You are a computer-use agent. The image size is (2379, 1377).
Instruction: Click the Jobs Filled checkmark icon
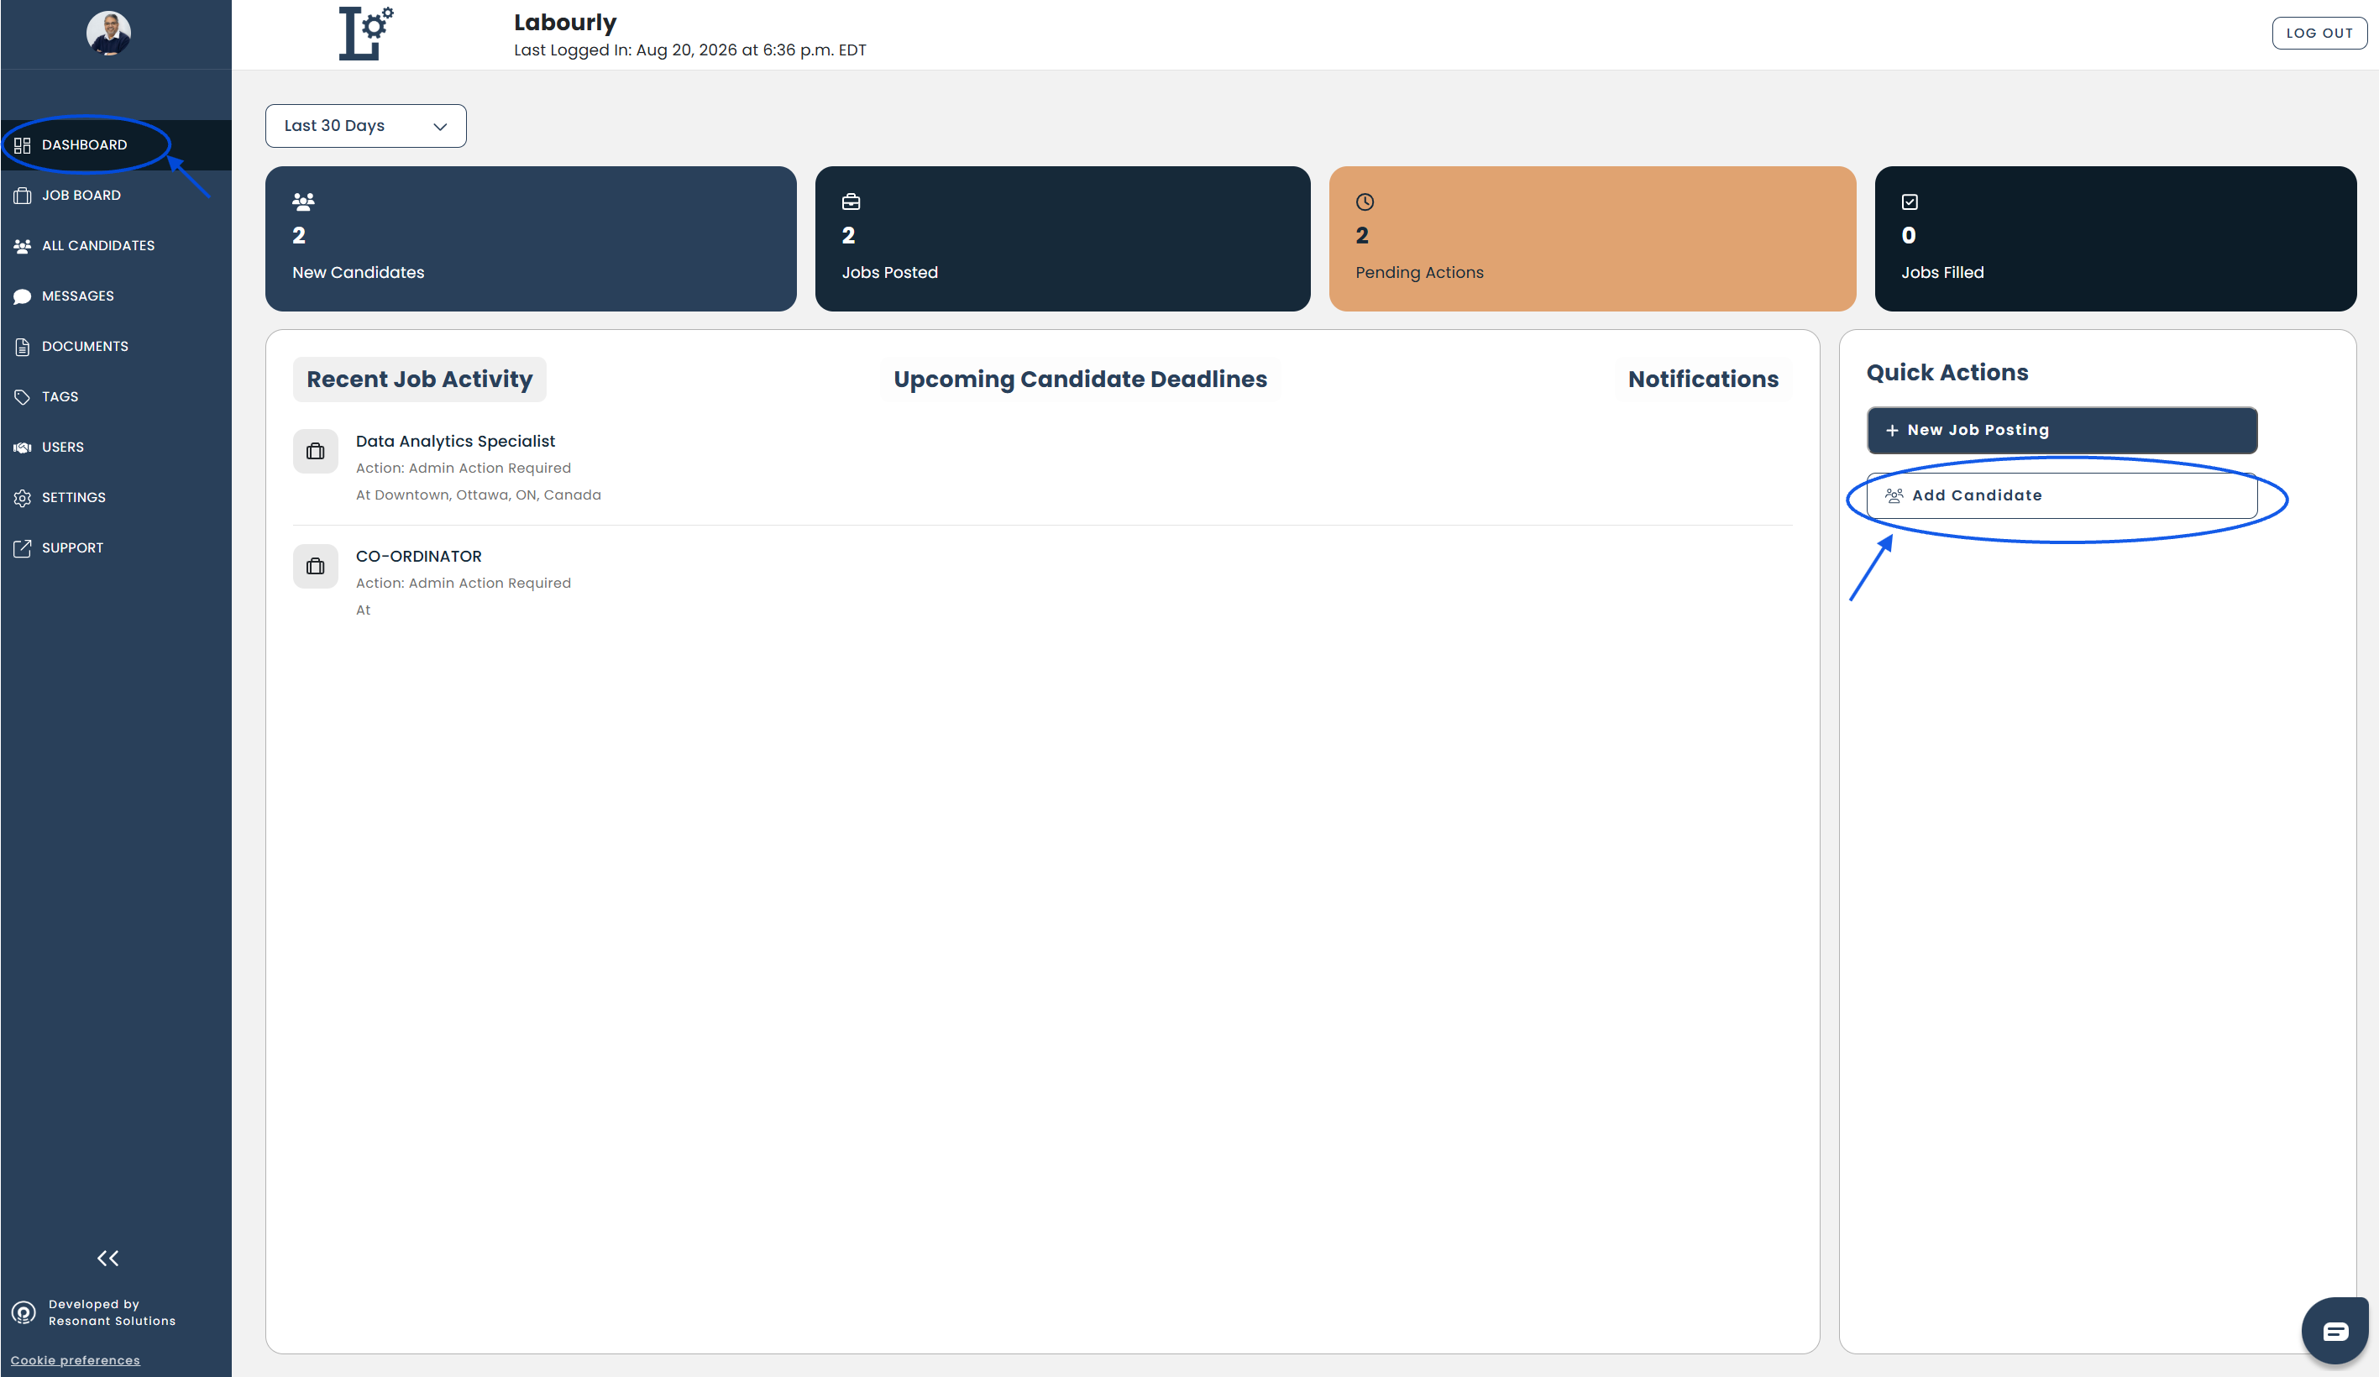point(1910,202)
